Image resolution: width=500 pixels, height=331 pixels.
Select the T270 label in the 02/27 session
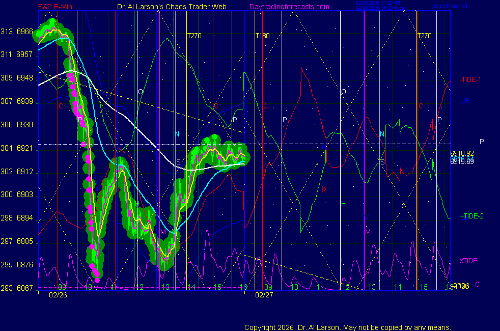click(424, 36)
